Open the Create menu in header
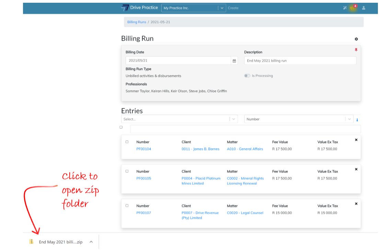381x250 pixels. click(233, 8)
